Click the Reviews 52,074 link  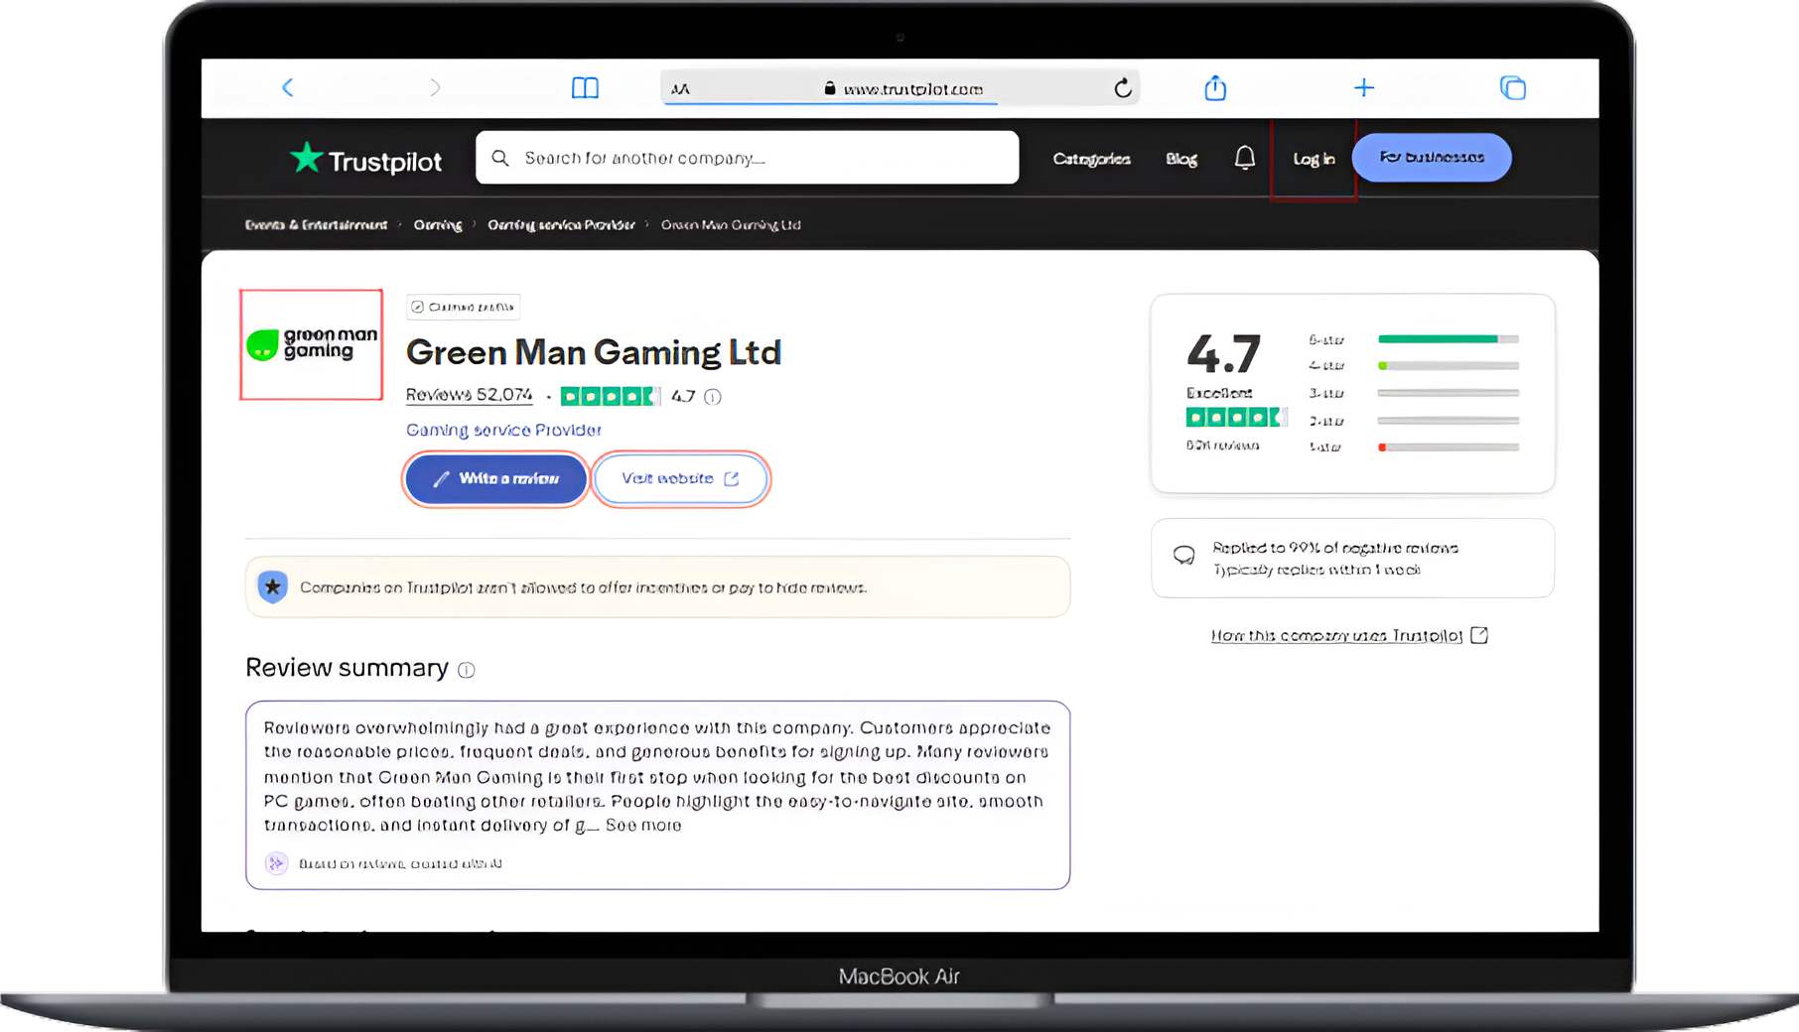(x=470, y=395)
